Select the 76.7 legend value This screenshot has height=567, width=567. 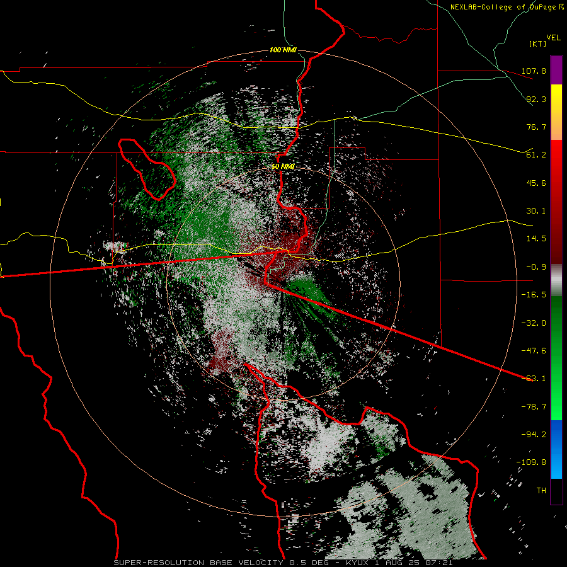coord(536,127)
